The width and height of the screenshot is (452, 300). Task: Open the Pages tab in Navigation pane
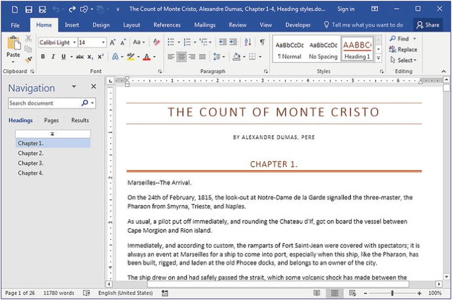pos(51,121)
